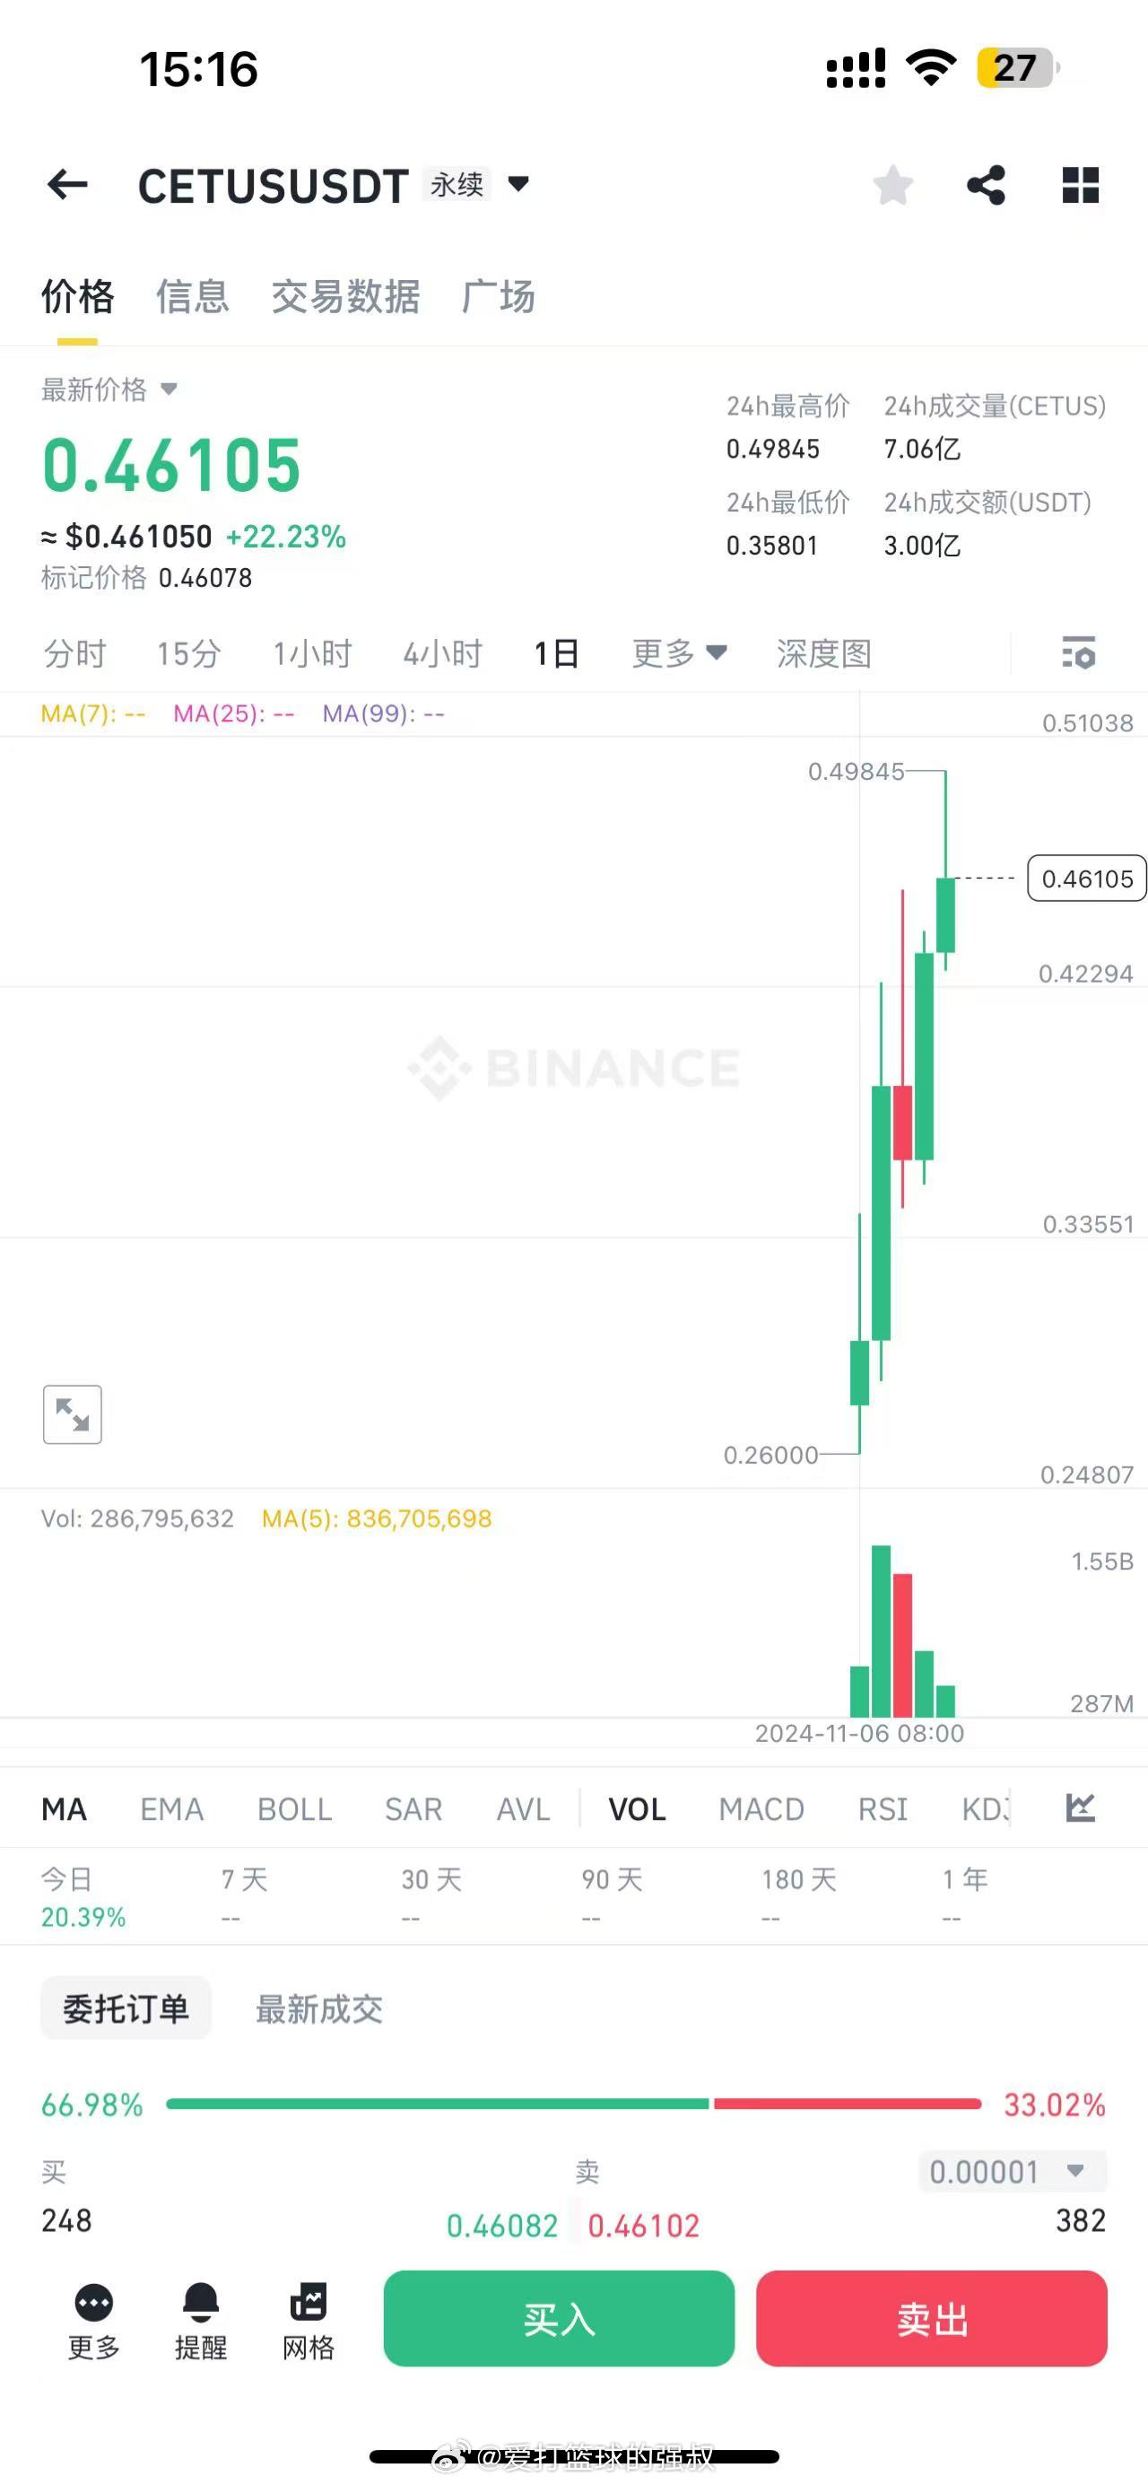Open the indicator chart settings icon
Viewport: 1148px width, 2485px height.
point(1081,1807)
